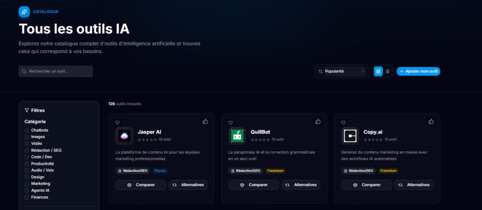Open the Copy.ai title link

(373, 132)
